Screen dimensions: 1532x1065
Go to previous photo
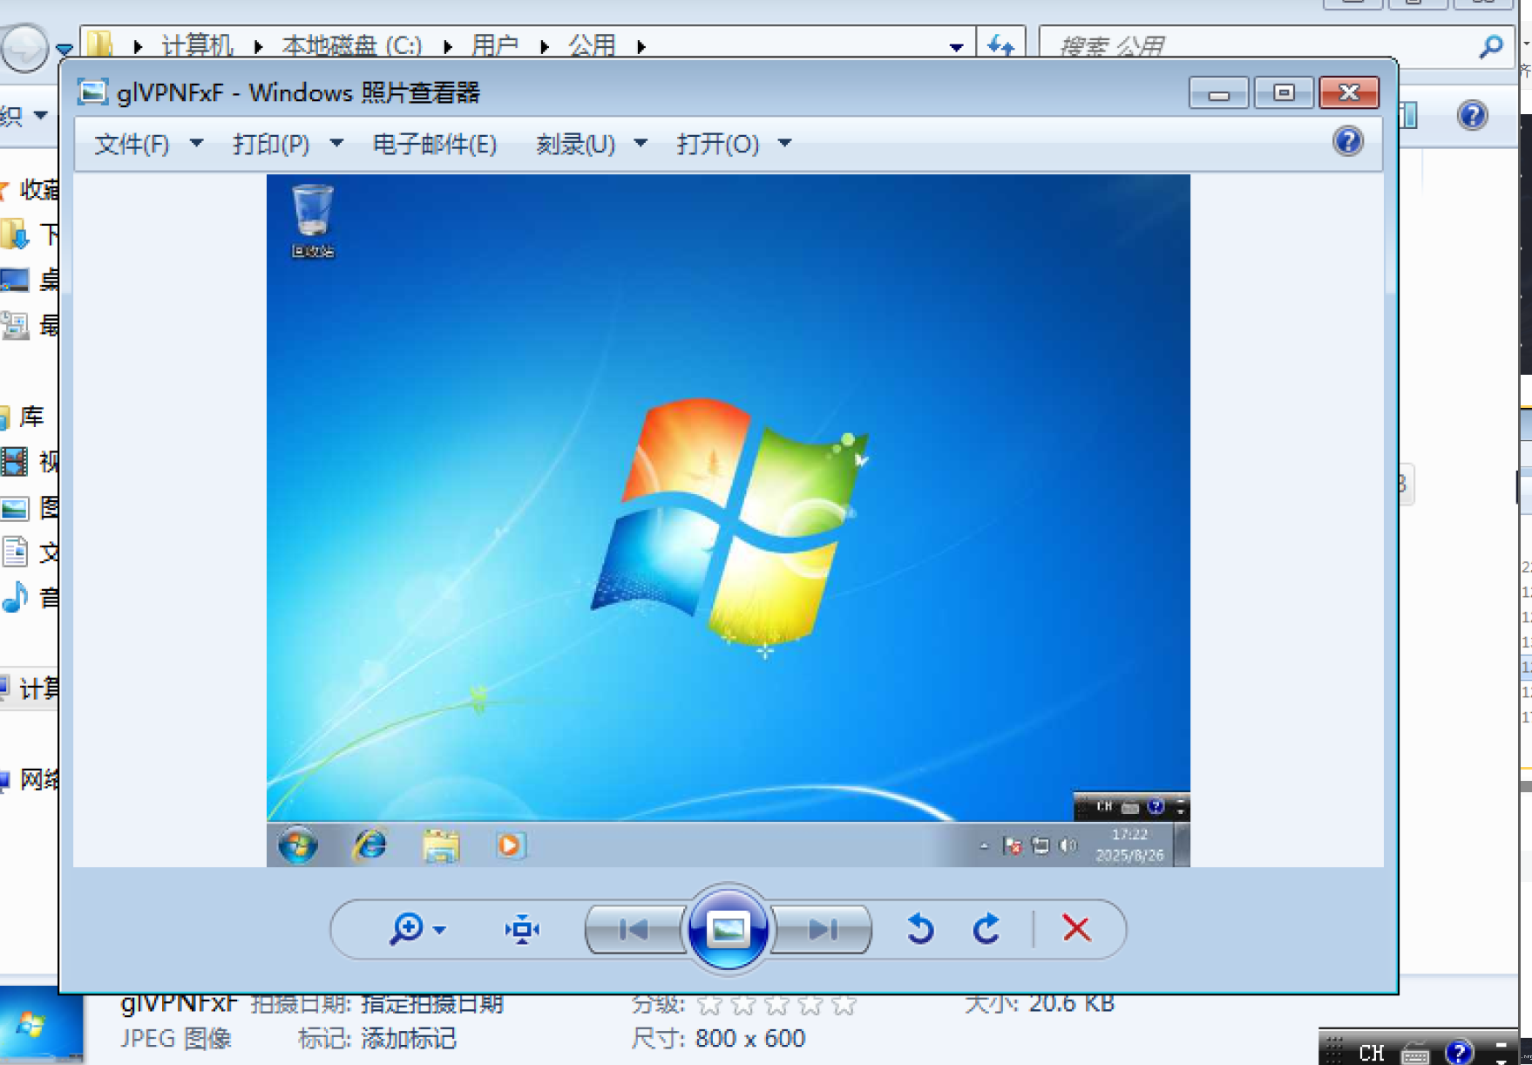[634, 930]
